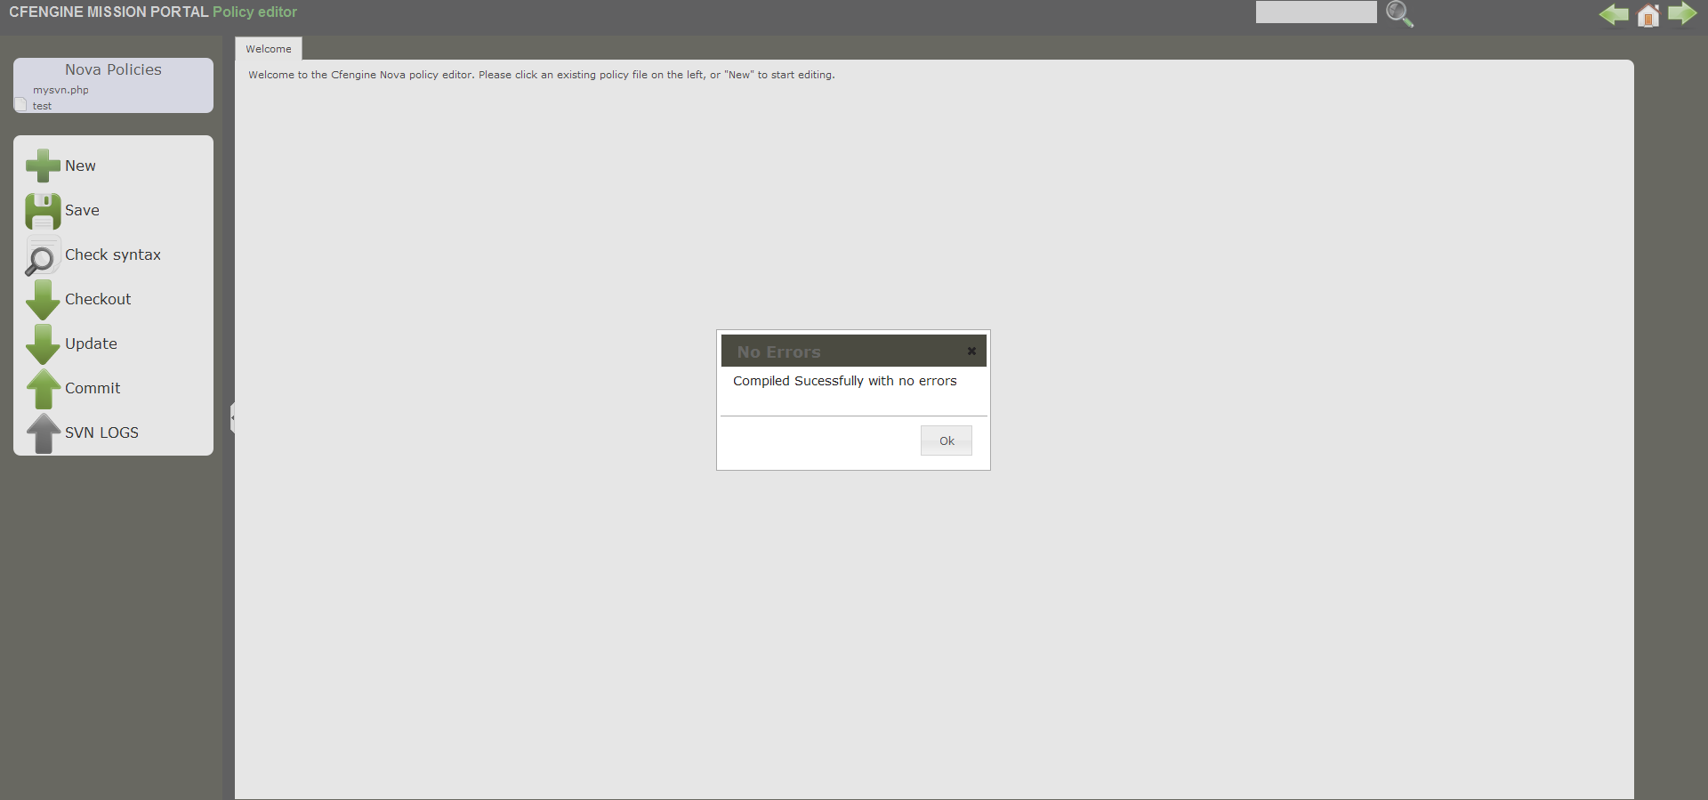Open mysvn.php policy file
The height and width of the screenshot is (800, 1708).
[60, 90]
